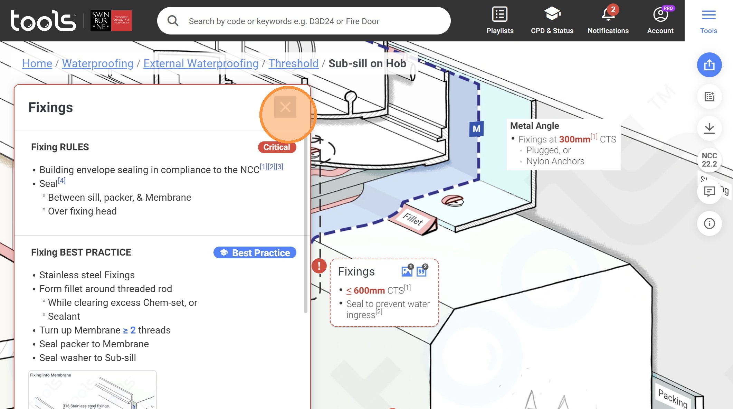Open the comment feedback icon

click(709, 191)
